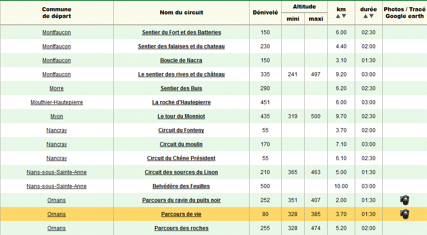Select Le tour du Monniot circuit

tap(181, 116)
